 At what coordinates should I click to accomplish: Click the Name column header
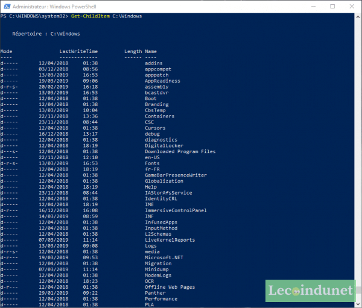151,51
